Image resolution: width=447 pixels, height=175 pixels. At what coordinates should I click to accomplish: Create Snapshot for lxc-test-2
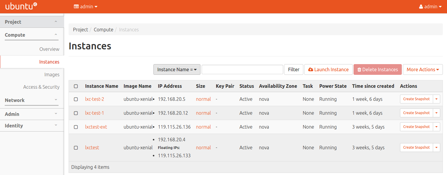coord(416,99)
